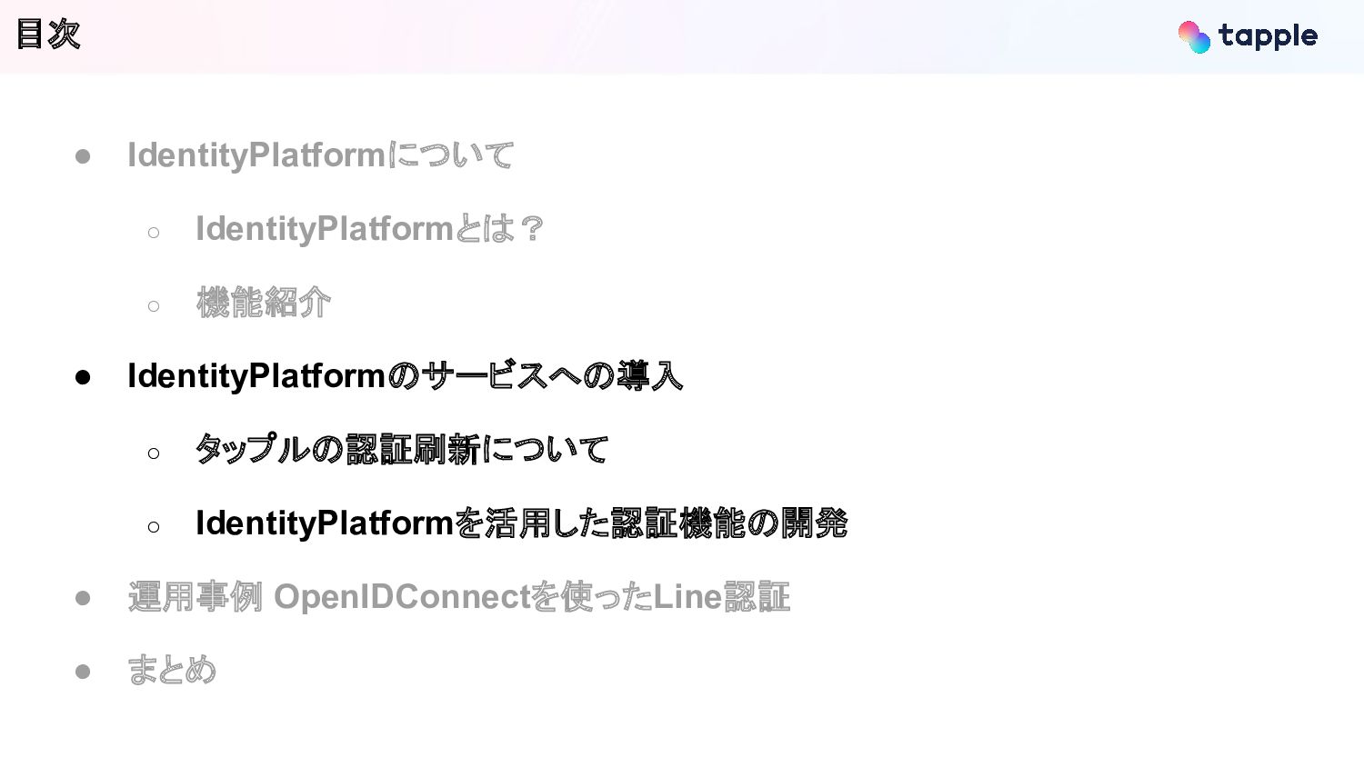Click the hollow bullet before IdentityPlatformとは？
The height and width of the screenshot is (767, 1364).
click(x=154, y=233)
